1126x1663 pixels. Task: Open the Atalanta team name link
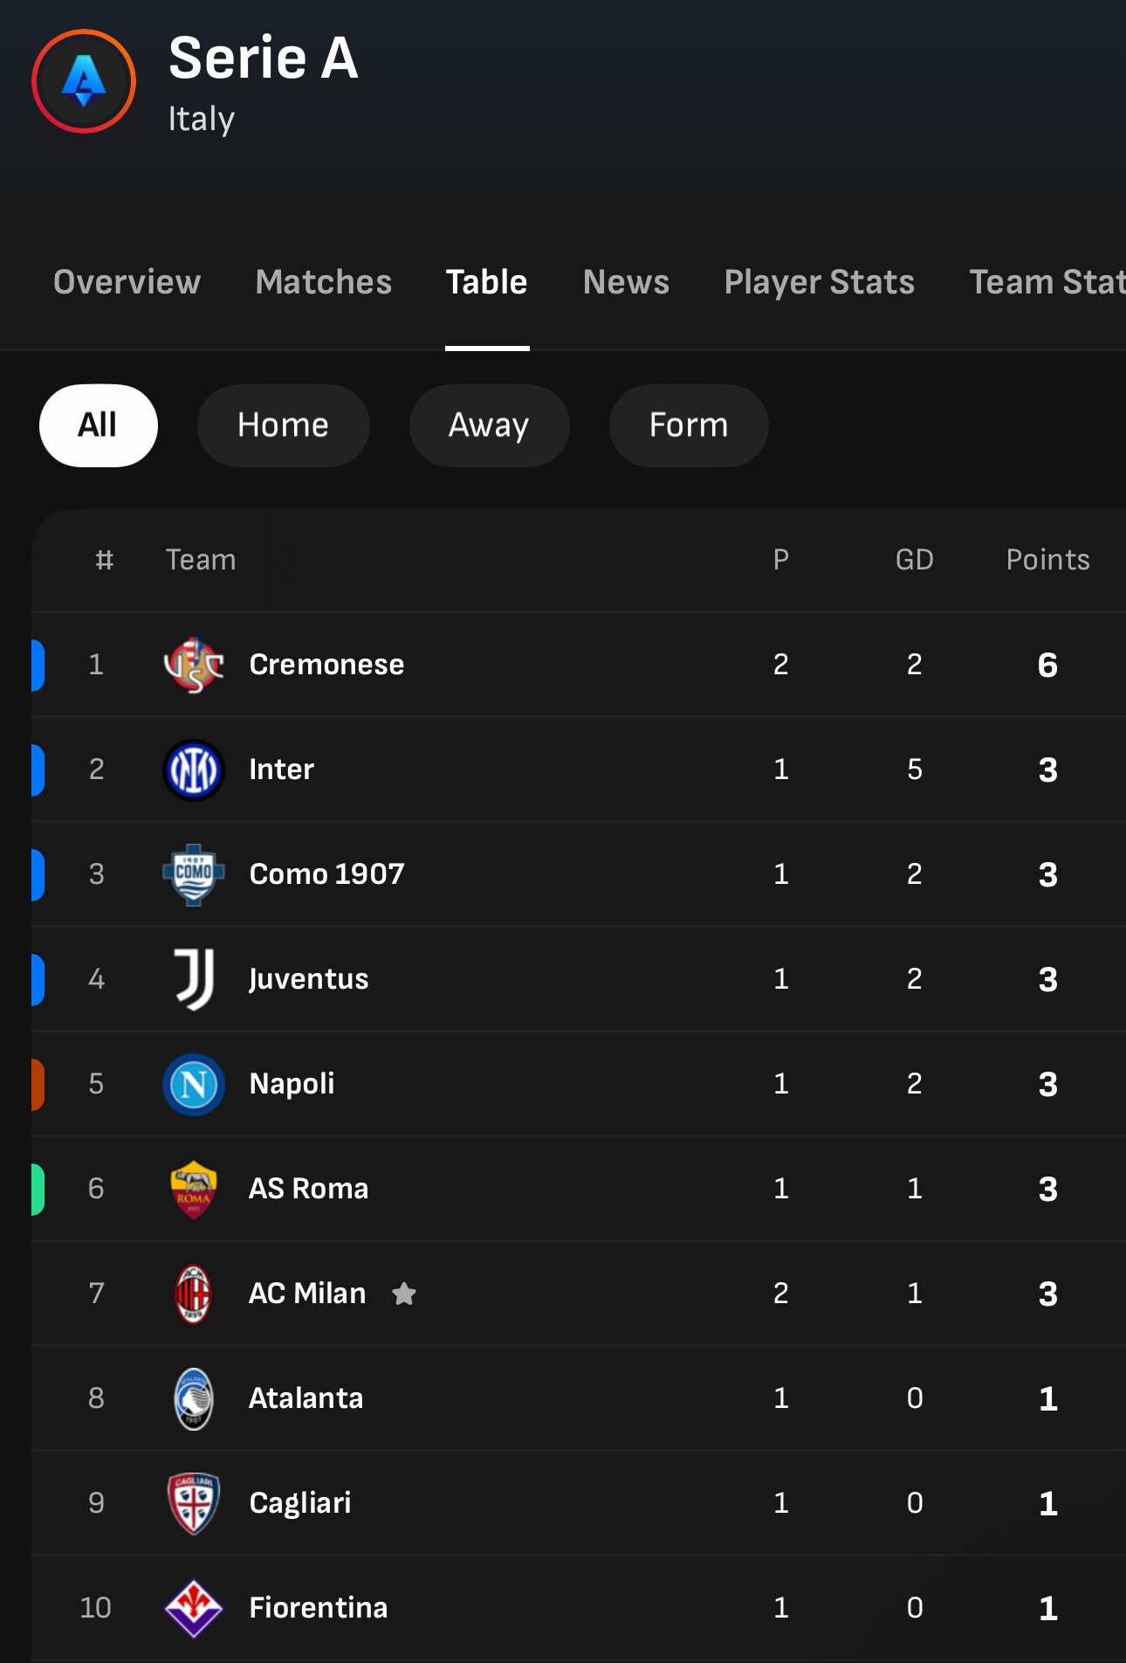click(x=306, y=1398)
